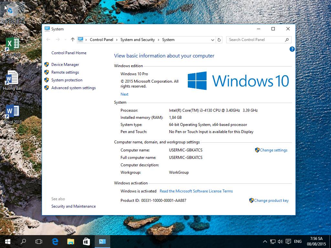Image resolution: width=331 pixels, height=248 pixels.
Task: Expand the chevron after System and Security
Action: point(158,40)
